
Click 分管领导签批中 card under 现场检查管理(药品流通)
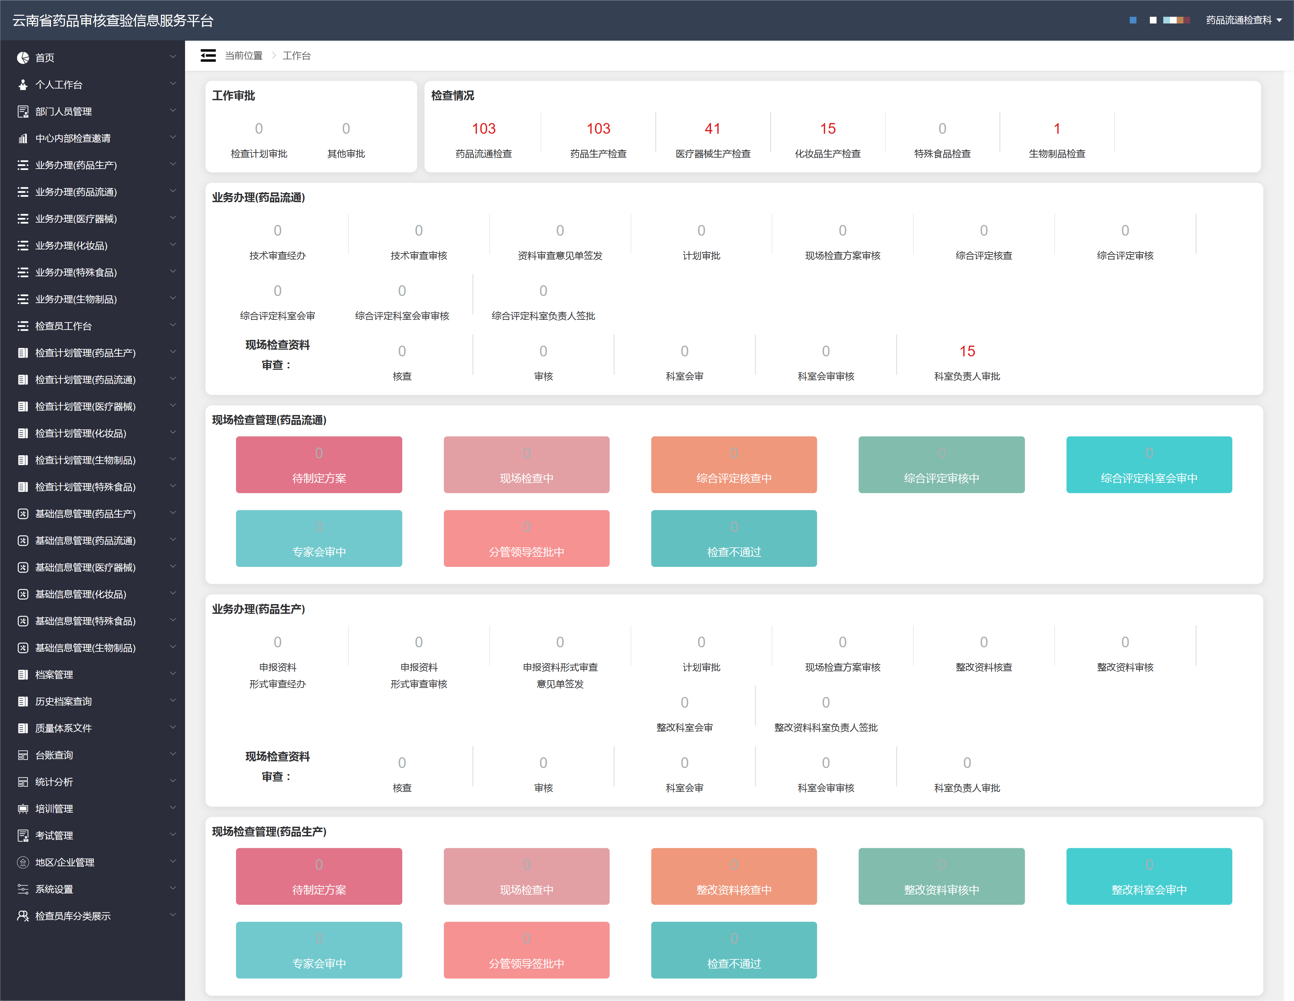coord(526,538)
